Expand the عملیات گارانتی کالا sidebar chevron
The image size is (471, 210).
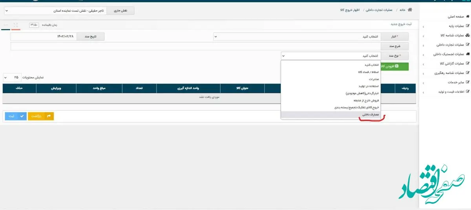point(423,64)
